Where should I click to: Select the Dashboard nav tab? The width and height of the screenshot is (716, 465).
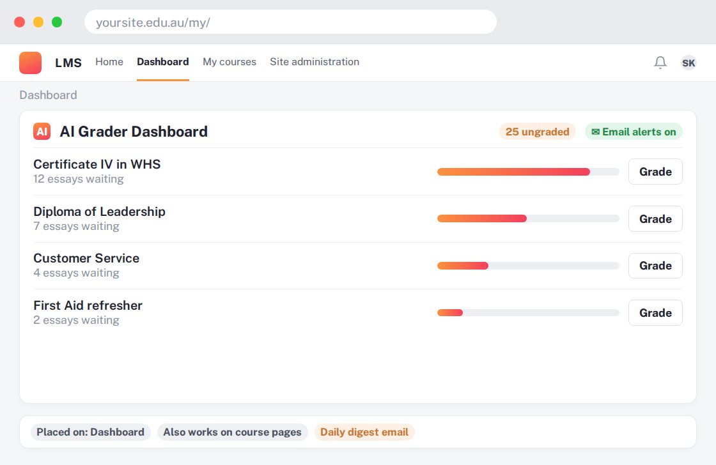(163, 61)
